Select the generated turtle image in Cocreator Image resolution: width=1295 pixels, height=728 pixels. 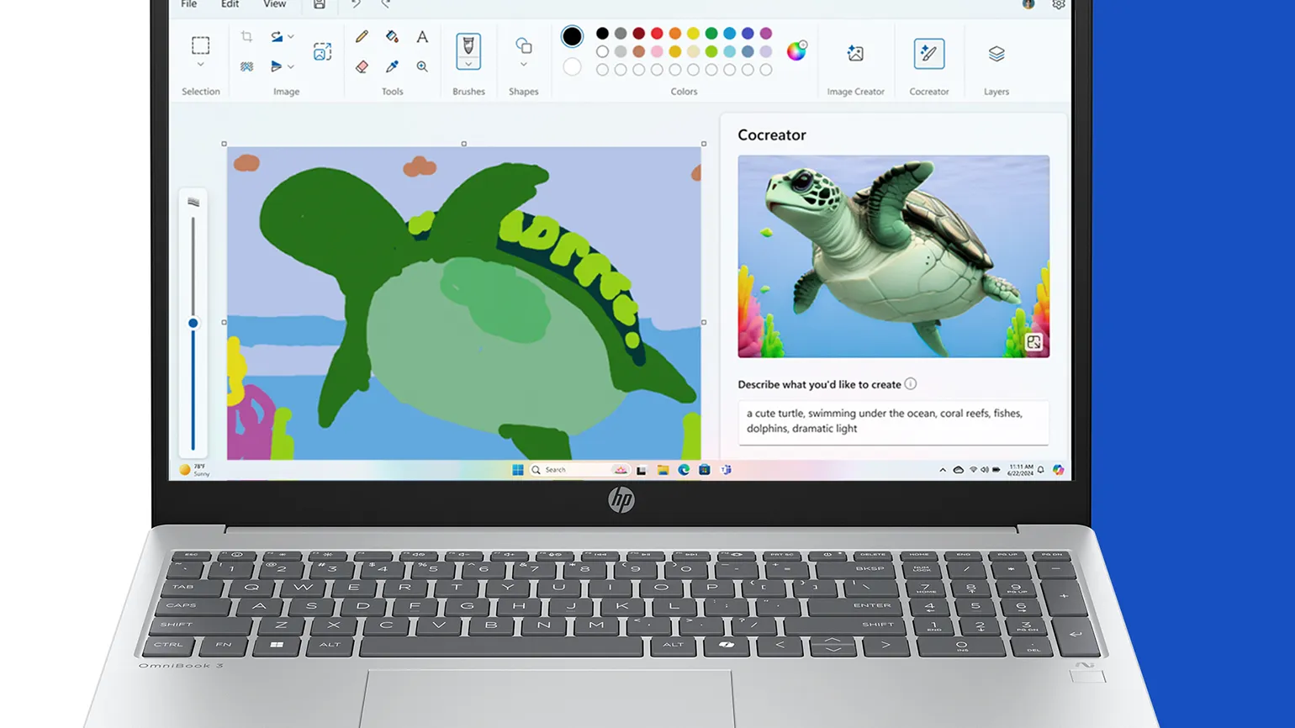coord(893,256)
